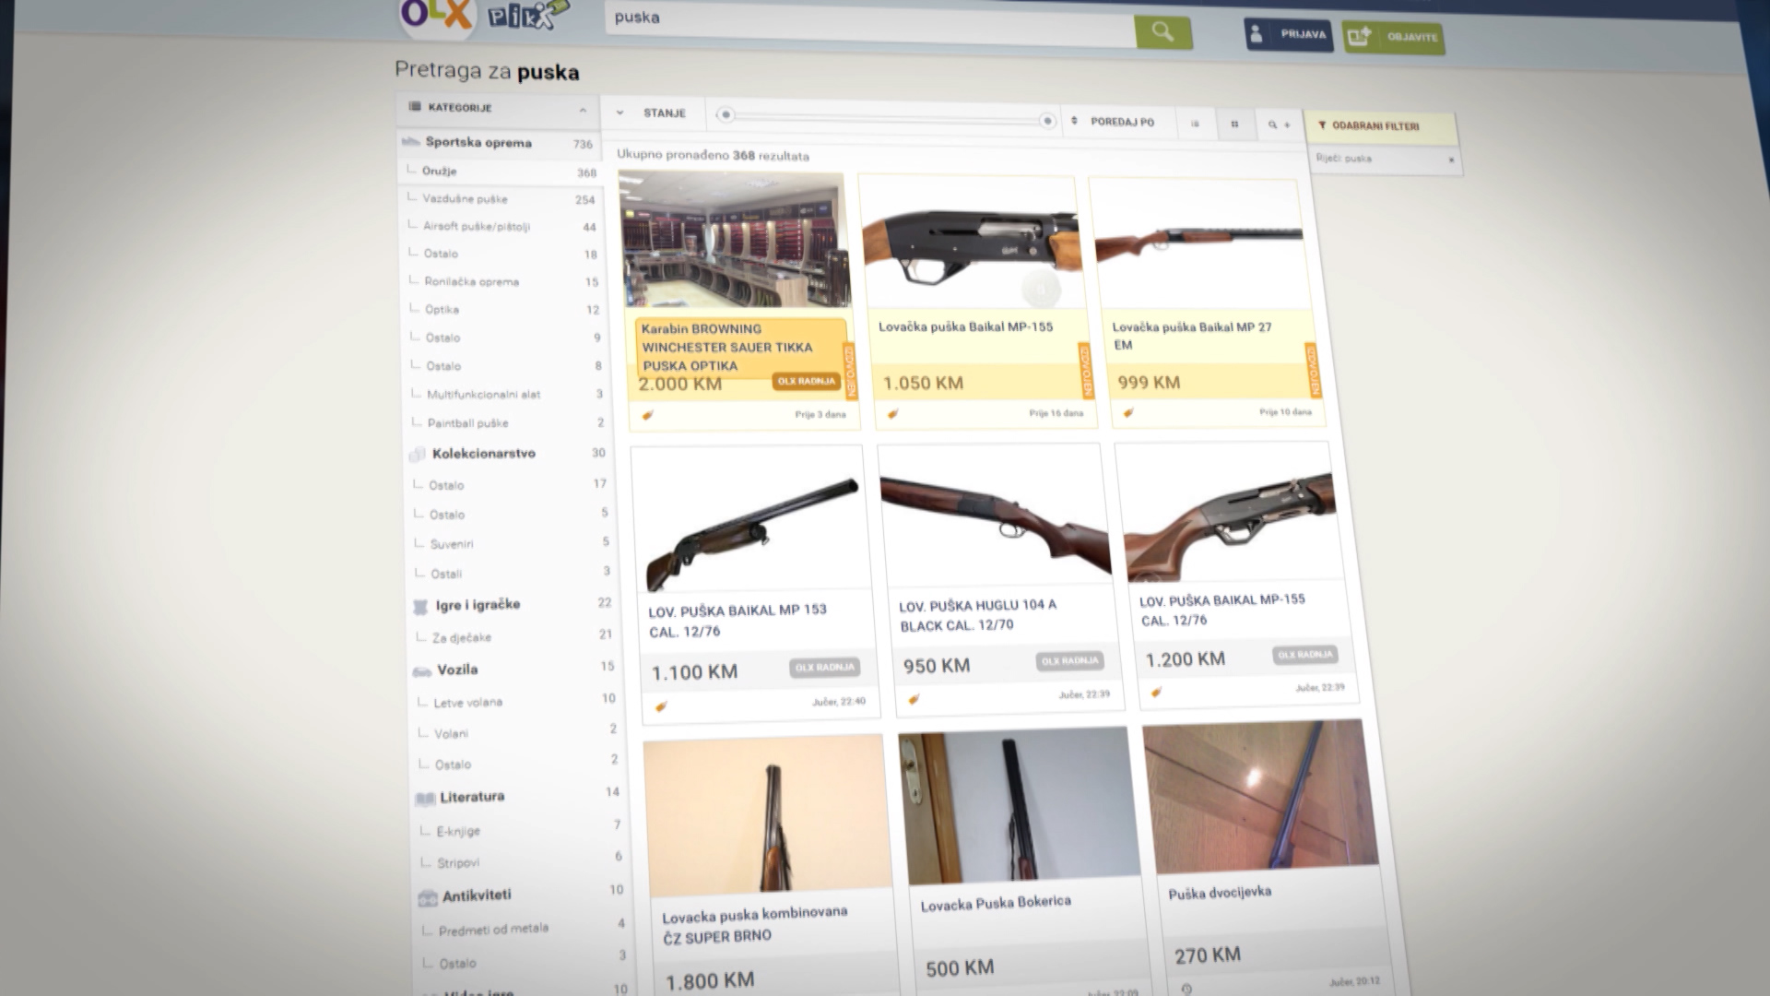Image resolution: width=1770 pixels, height=996 pixels.
Task: Click the OBJAVITE publish button
Action: coord(1393,38)
